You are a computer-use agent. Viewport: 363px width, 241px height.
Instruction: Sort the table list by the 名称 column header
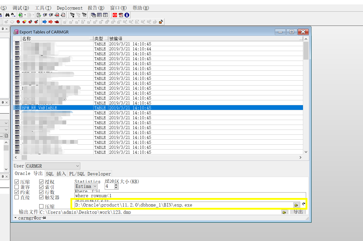[x=57, y=39]
